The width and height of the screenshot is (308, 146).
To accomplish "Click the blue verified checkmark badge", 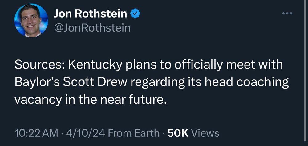I will 135,14.
